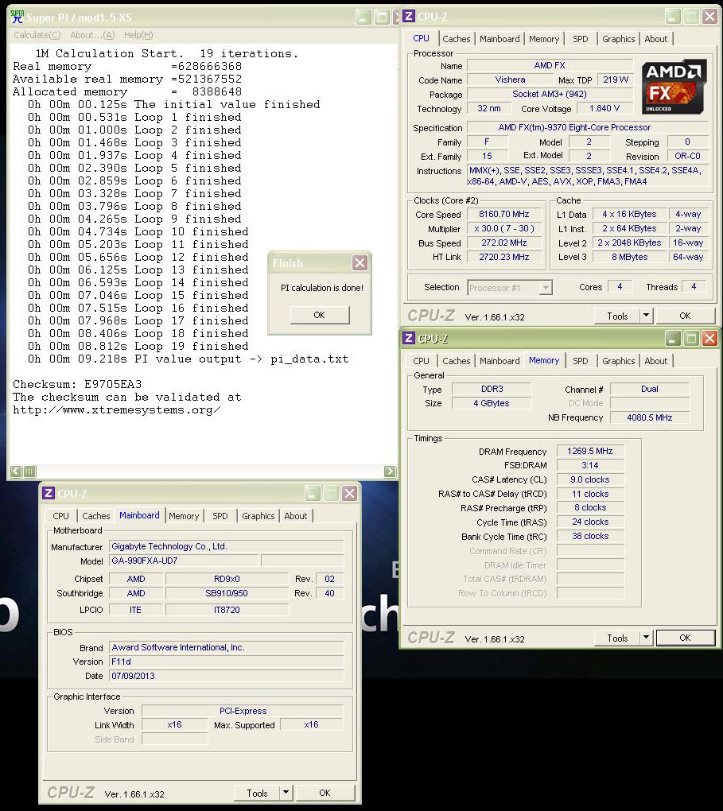Expand Tools dropdown arrow in Memory CPU-Z window
723x811 pixels.
[x=647, y=637]
